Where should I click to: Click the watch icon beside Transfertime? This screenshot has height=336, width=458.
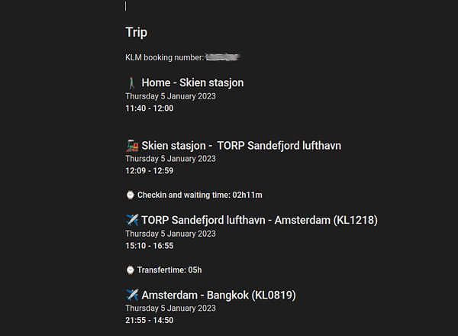coord(130,270)
